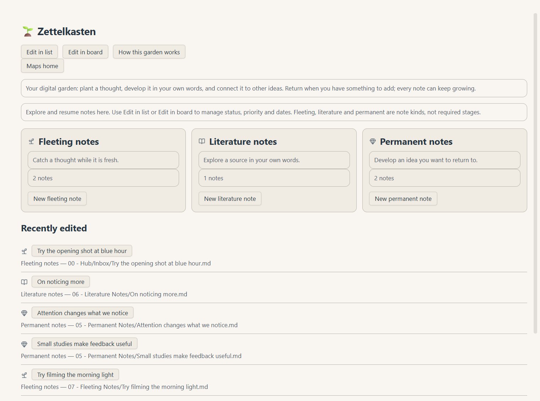Open the note On noticing more
Screen dimensions: 540x401
61,282
